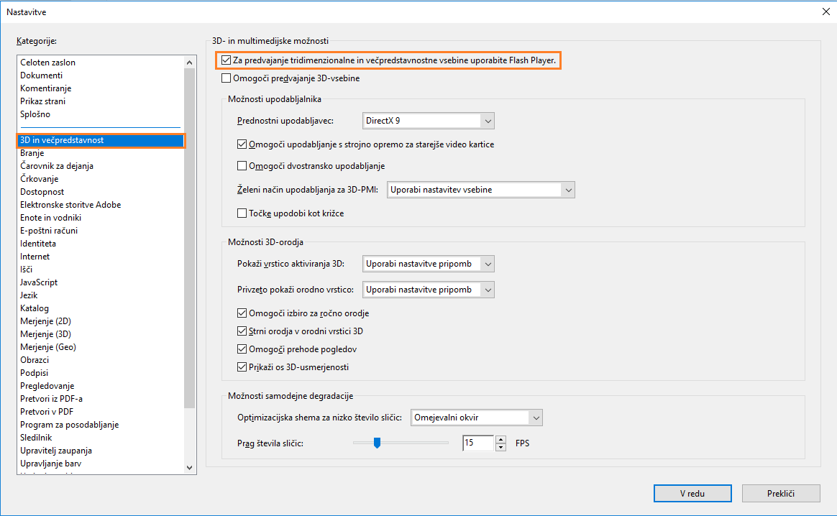Image resolution: width=837 pixels, height=516 pixels.
Task: Select 'Upravljanje barv' category
Action: pyautogui.click(x=101, y=464)
